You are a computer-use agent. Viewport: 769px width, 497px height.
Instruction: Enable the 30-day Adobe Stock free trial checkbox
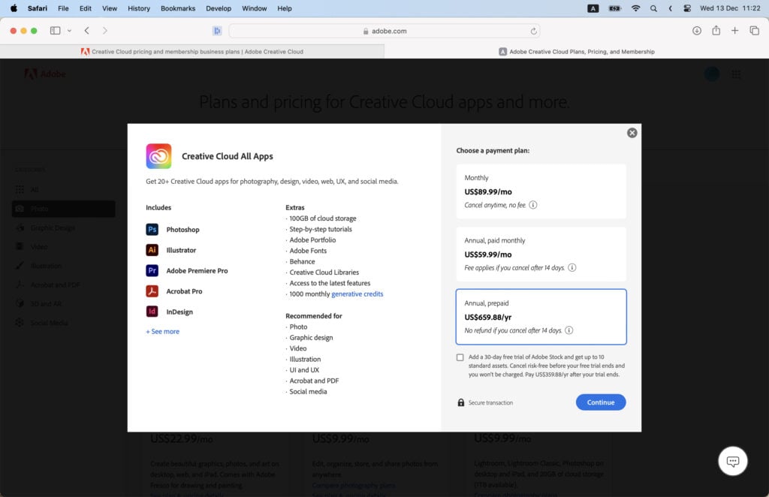pos(460,357)
